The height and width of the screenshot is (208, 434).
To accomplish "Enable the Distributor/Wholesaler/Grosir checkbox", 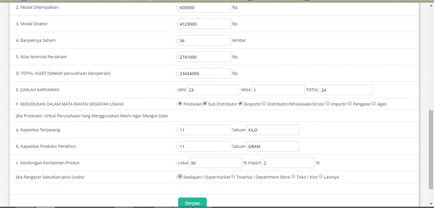I will click(264, 104).
